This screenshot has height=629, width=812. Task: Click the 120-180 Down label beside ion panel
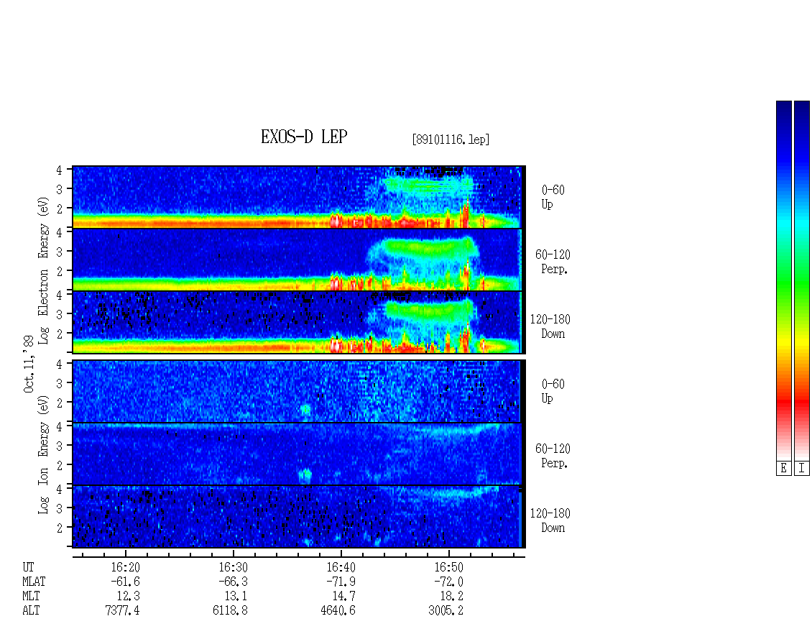click(x=550, y=520)
